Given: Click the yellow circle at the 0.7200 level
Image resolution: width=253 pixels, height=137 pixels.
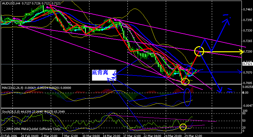Looking at the screenshot, I should point(199,51).
